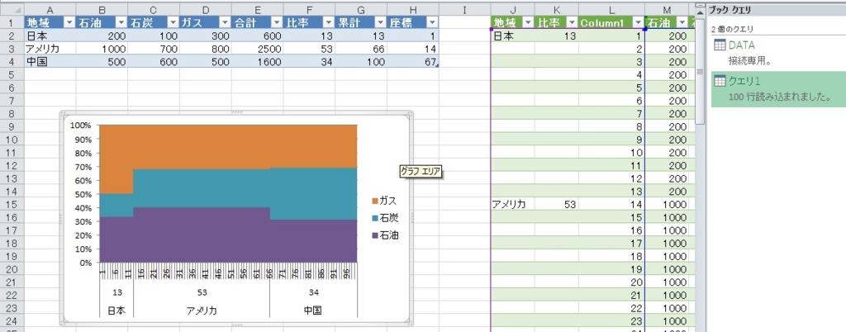Click cell G3 with value 66
846x332 pixels.
(x=361, y=49)
